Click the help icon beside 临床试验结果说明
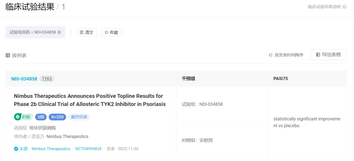The height and width of the screenshot is (161, 354). coord(344,7)
